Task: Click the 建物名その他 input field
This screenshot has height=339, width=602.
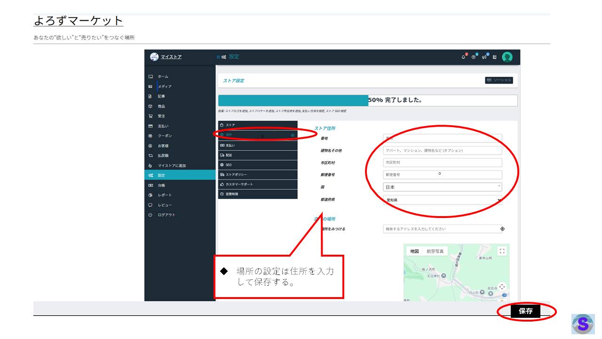Action: point(443,151)
